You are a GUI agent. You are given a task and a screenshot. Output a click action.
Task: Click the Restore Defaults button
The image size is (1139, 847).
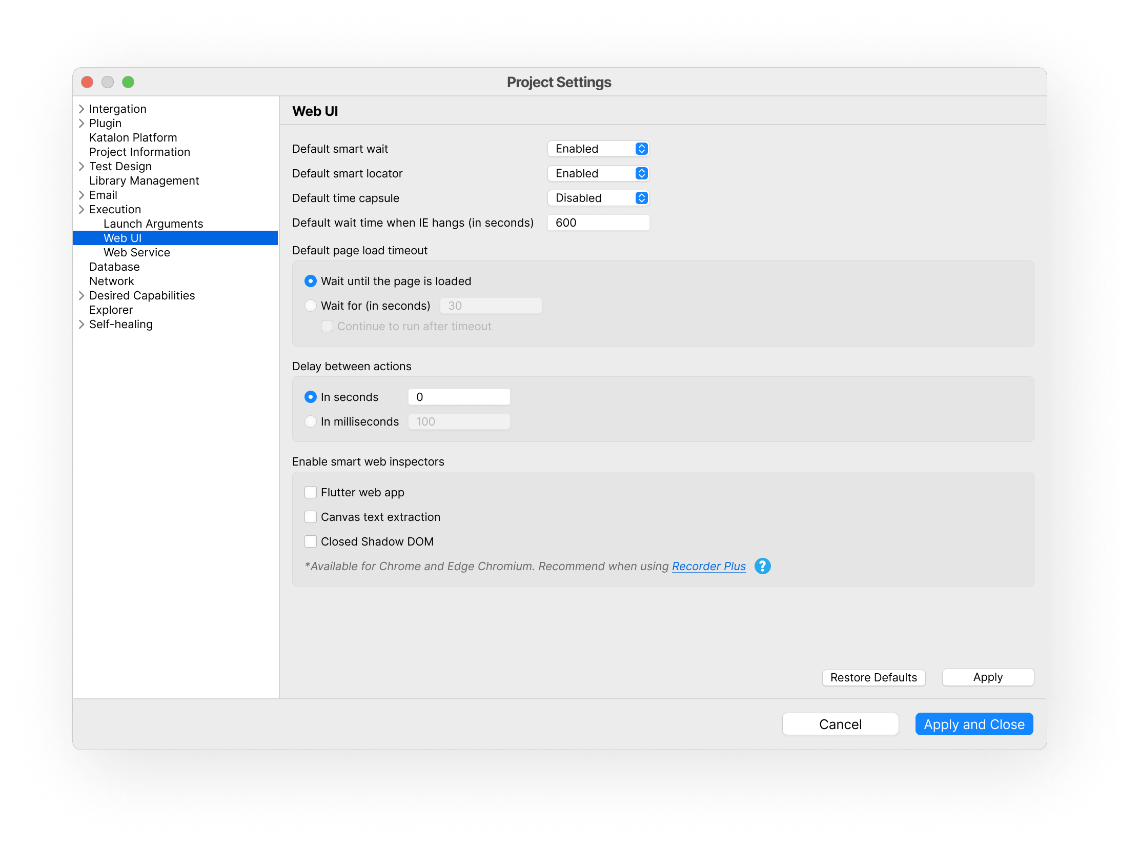point(873,677)
